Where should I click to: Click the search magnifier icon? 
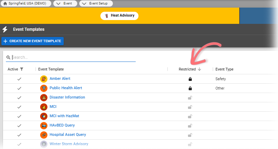(x=8, y=57)
